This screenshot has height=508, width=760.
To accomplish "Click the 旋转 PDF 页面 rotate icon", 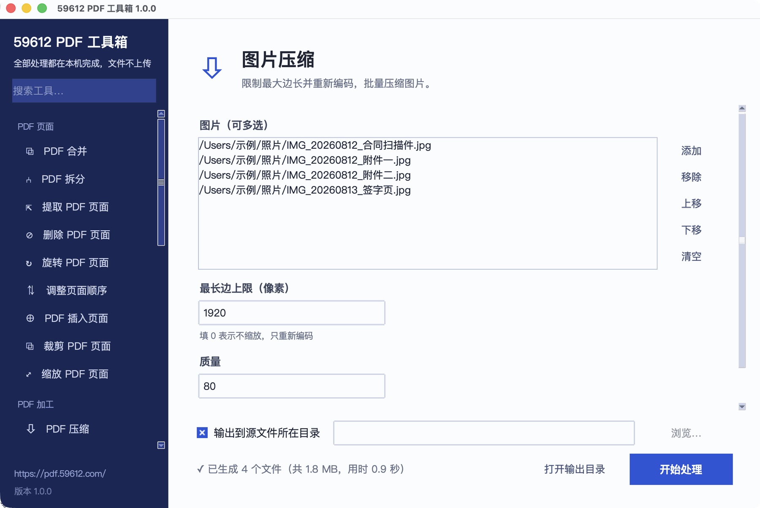I will coord(29,263).
